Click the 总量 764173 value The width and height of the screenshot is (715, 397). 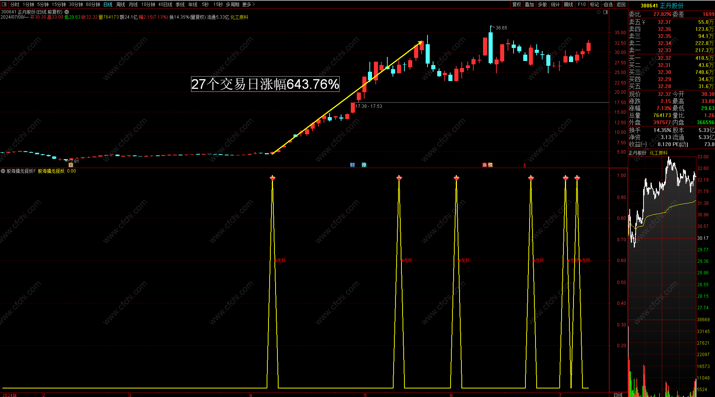click(662, 115)
